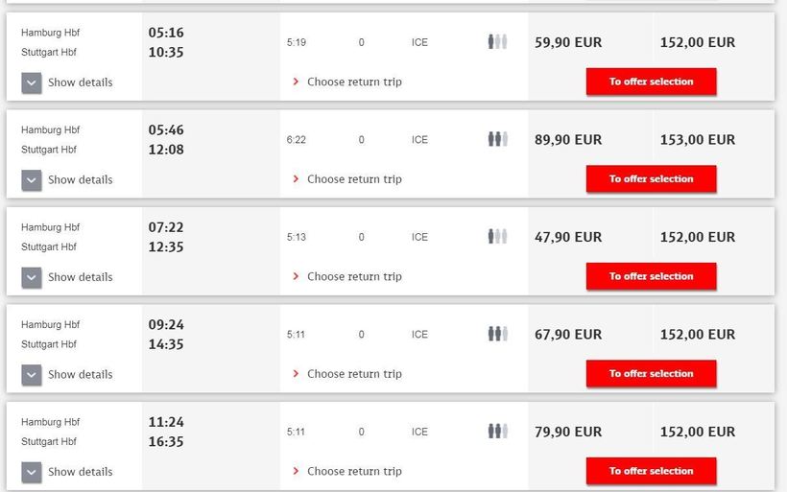The width and height of the screenshot is (787, 492).
Task: Click occupancy icon for the 05:16 train
Action: pos(496,42)
